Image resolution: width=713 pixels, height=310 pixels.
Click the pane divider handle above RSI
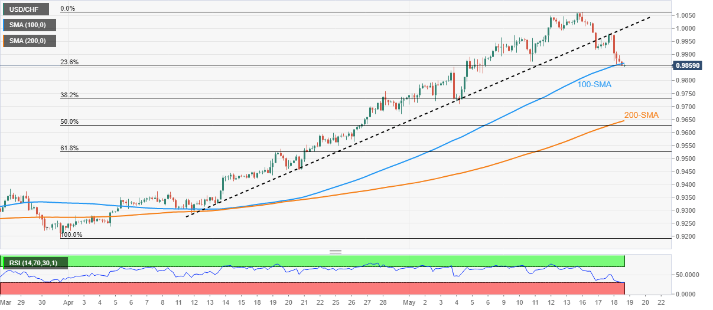(336, 252)
